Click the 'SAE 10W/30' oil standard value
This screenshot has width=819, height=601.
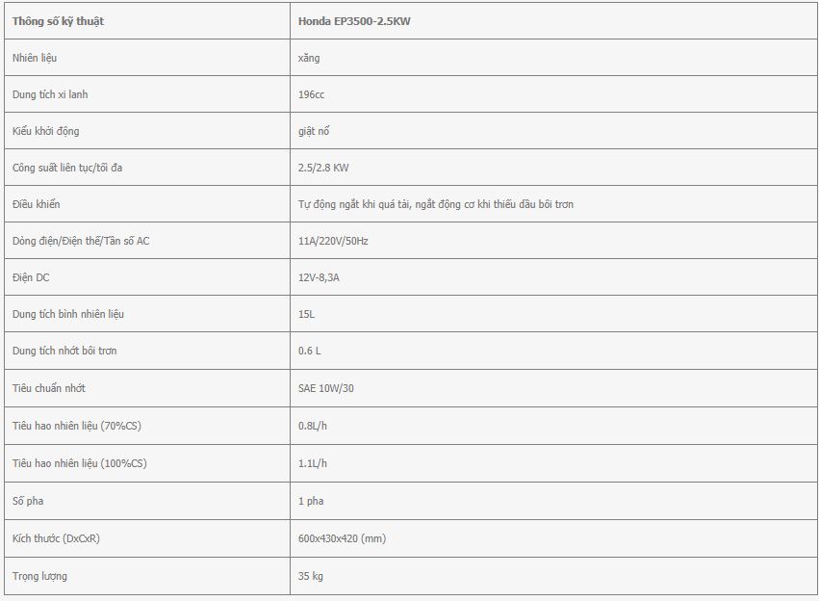point(326,388)
